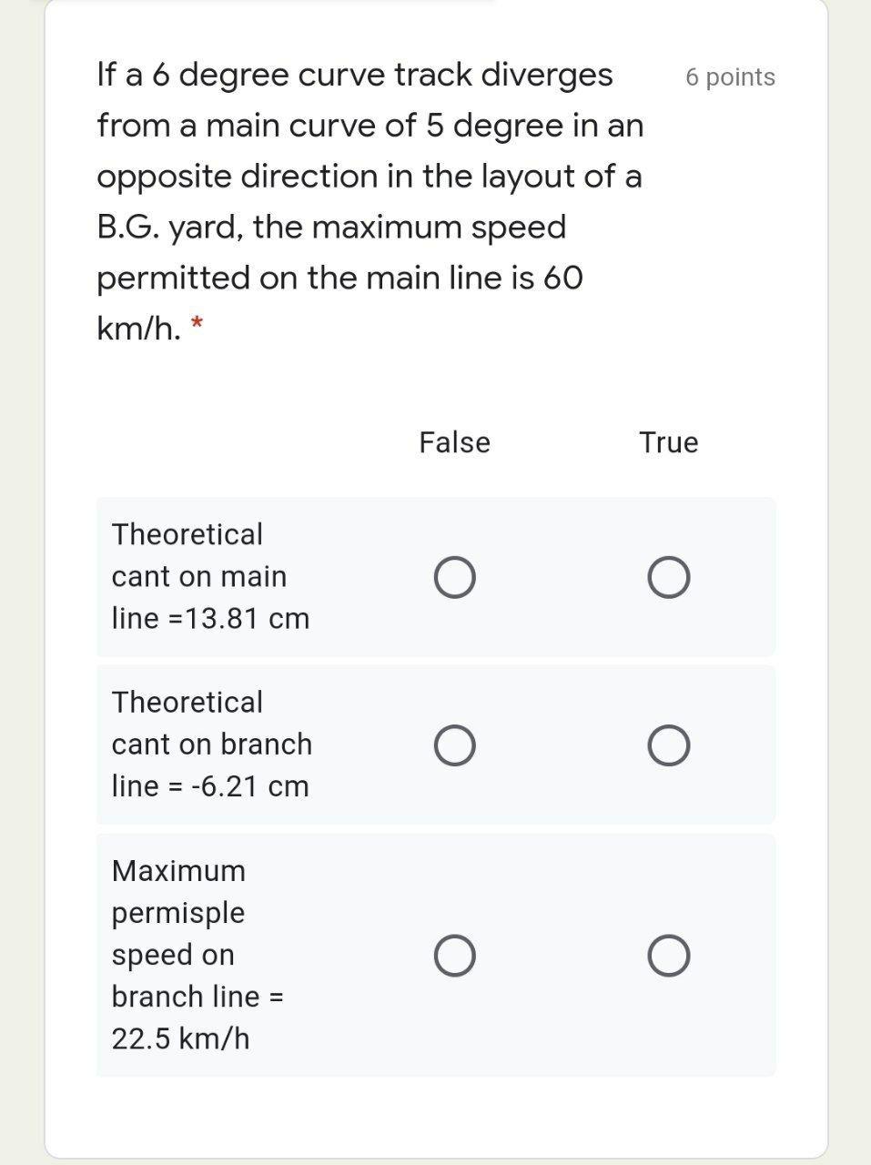
Task: Click the text 'opposite direction in the layout of a'
Action: (370, 177)
